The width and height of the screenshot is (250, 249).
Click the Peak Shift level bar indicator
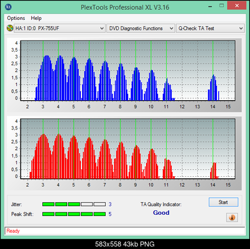coord(74,214)
